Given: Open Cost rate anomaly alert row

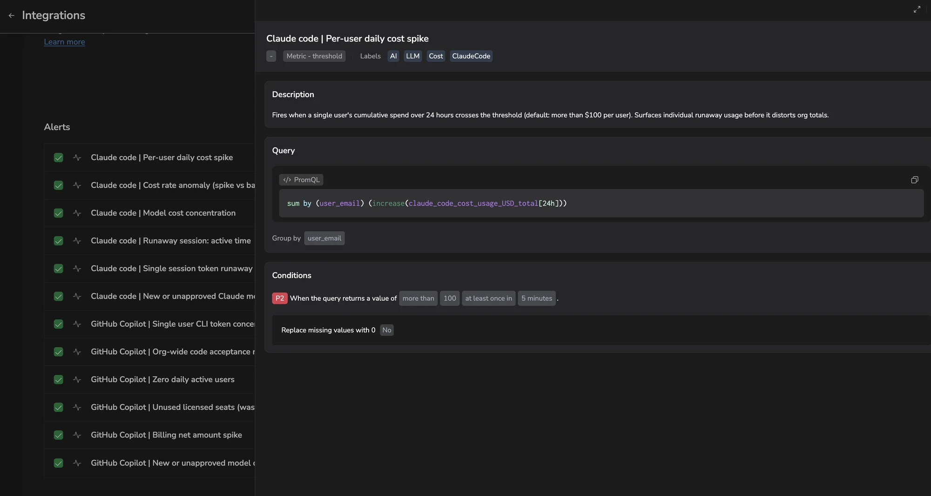Looking at the screenshot, I should pos(149,185).
